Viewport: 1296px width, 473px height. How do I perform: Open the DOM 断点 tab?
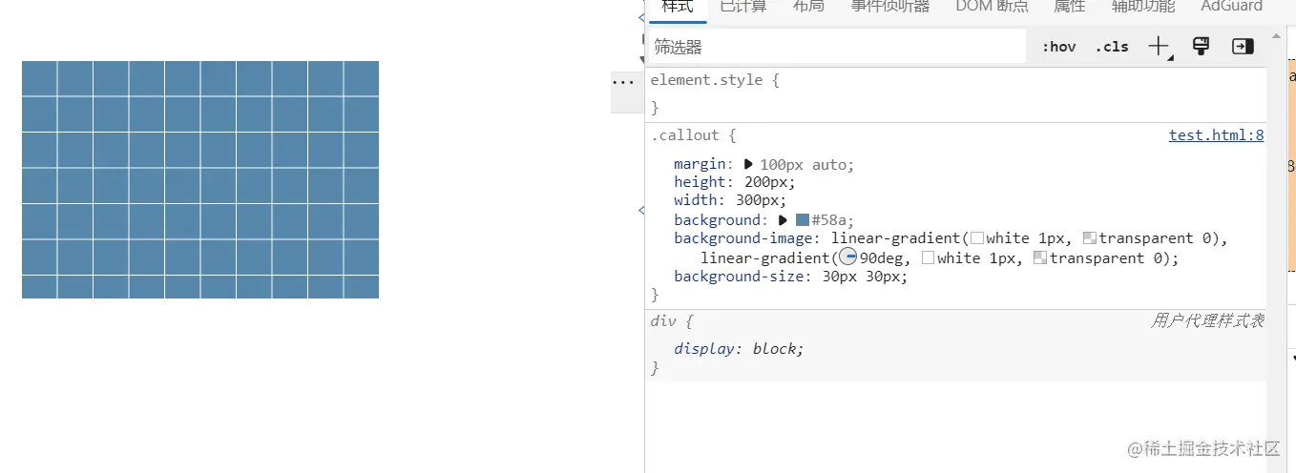[993, 7]
